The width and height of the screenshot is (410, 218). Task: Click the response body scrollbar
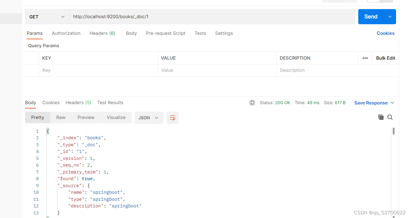393,131
